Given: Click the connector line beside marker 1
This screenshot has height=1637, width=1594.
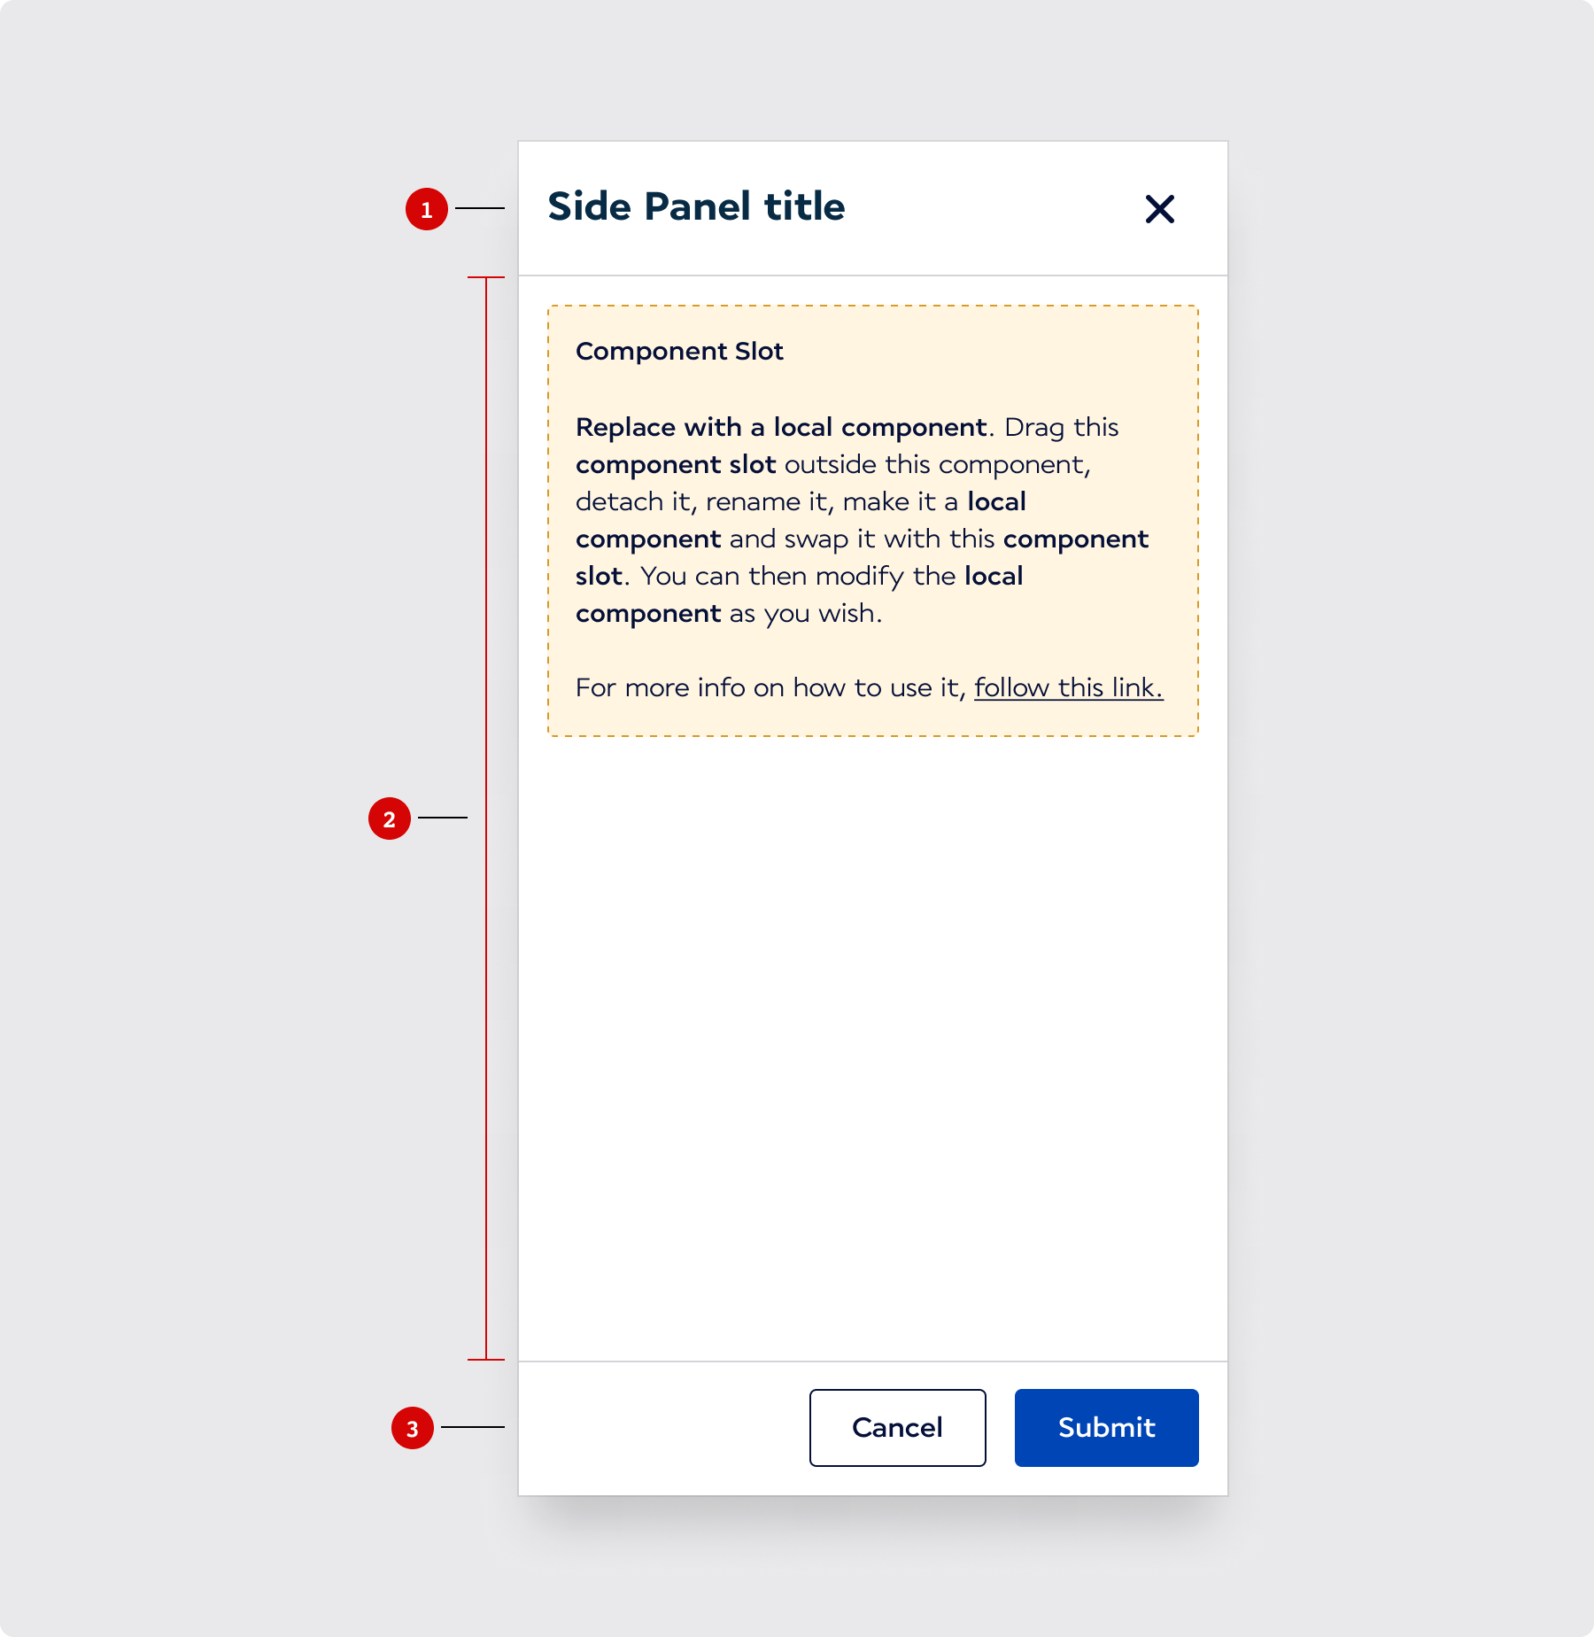Looking at the screenshot, I should click(479, 208).
